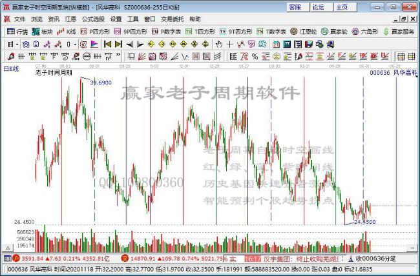This screenshot has width=420, height=276.
Task: Select the zigzag wave line tool
Action: click(185, 57)
